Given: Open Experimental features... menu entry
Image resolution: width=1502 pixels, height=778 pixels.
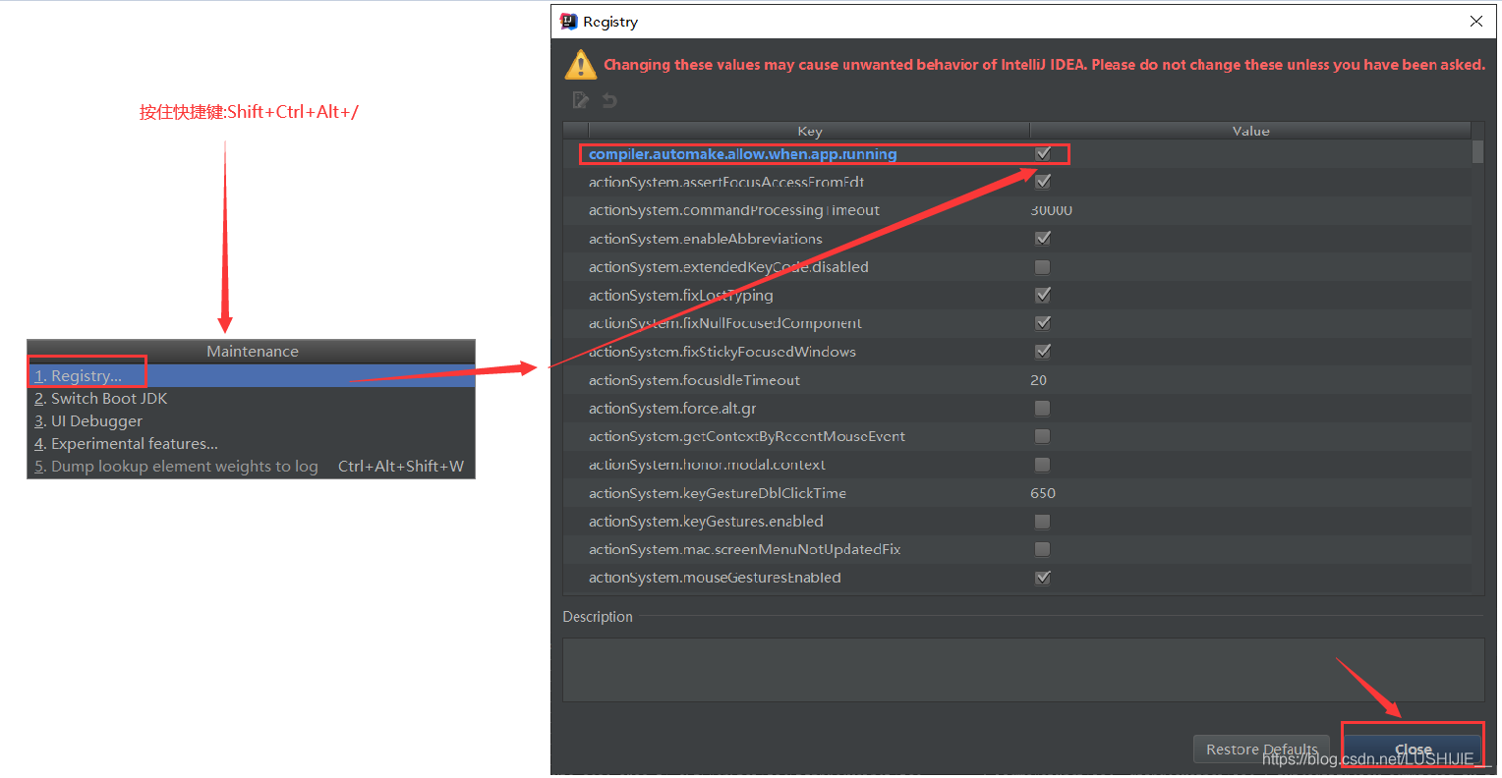Looking at the screenshot, I should [x=252, y=443].
